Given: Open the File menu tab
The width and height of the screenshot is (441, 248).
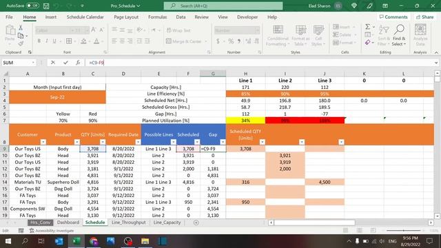Looking at the screenshot, I should [x=9, y=17].
